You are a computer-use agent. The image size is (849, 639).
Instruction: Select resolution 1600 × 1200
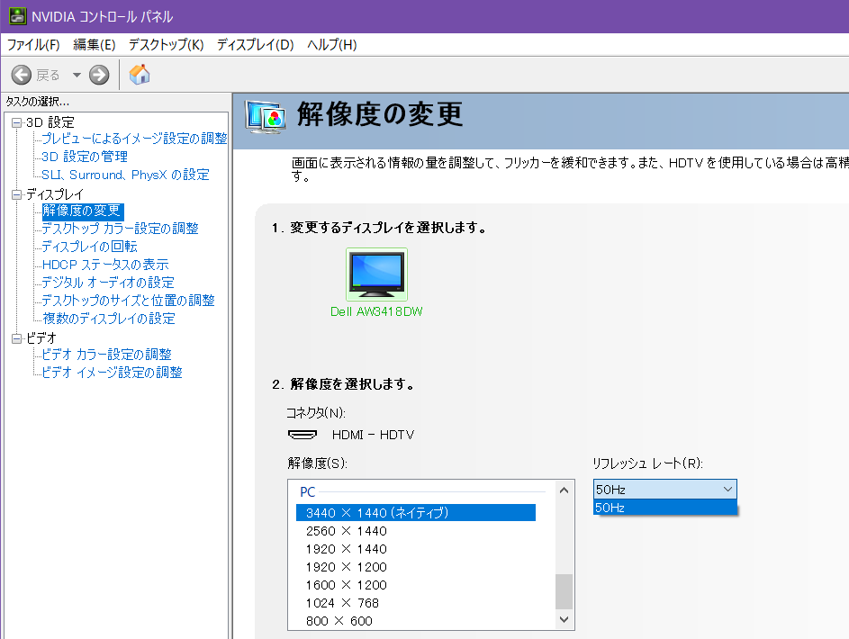[x=347, y=585]
